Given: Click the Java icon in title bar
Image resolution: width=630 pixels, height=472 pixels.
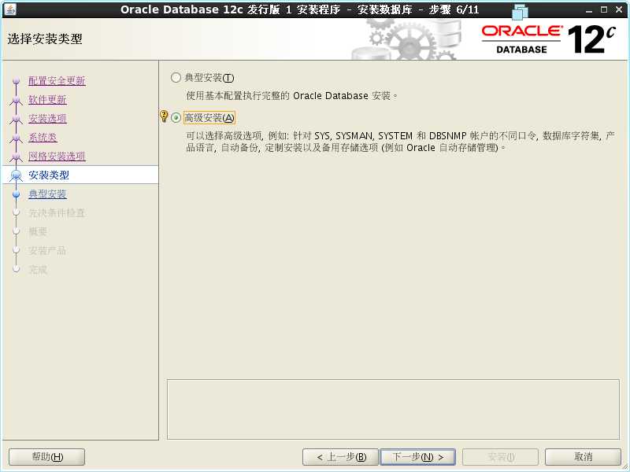Looking at the screenshot, I should pyautogui.click(x=9, y=9).
